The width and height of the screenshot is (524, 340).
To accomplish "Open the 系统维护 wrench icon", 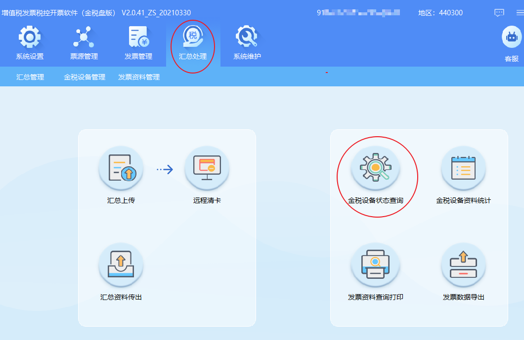I will 247,37.
